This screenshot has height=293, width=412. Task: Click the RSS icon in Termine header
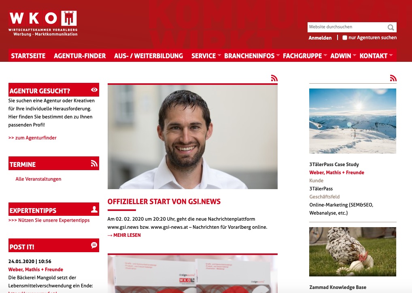pos(94,163)
